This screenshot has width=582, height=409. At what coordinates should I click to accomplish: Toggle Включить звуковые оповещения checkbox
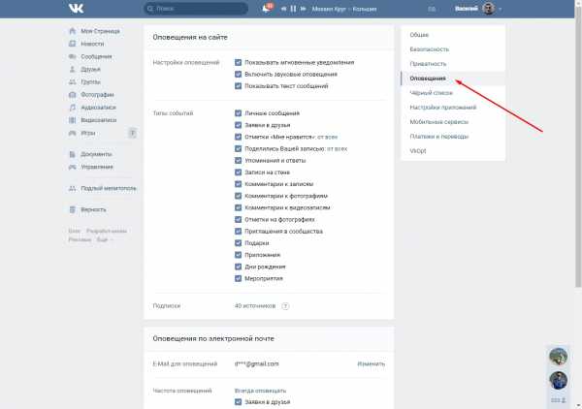click(x=238, y=75)
